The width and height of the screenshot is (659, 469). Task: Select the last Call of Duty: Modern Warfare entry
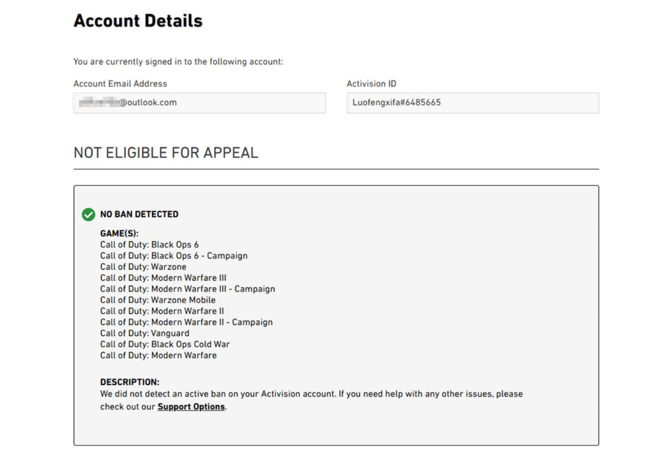point(159,356)
